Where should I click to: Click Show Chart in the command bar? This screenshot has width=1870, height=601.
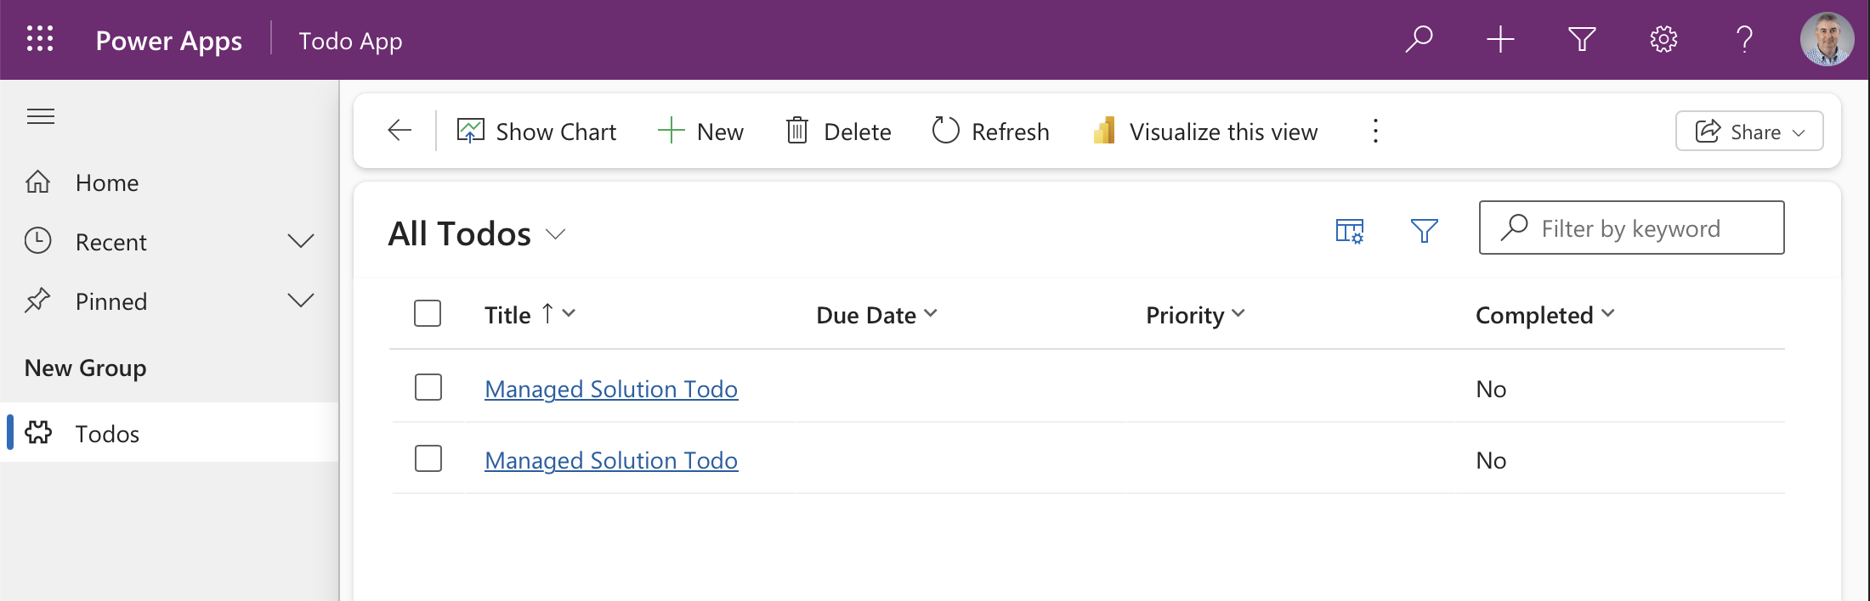[536, 132]
